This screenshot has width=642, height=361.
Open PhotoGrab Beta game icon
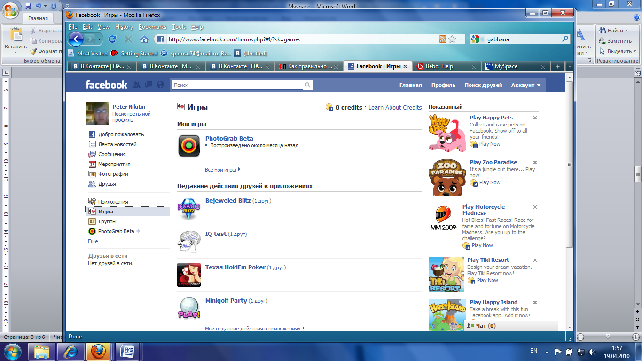point(189,146)
